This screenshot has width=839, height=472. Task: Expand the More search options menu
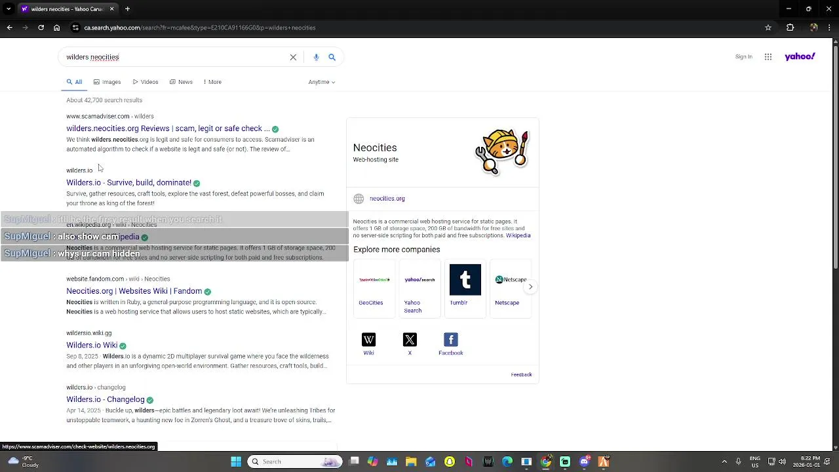pyautogui.click(x=212, y=82)
